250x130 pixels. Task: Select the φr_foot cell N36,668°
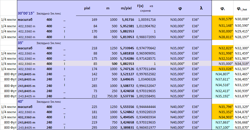(x=242, y=122)
